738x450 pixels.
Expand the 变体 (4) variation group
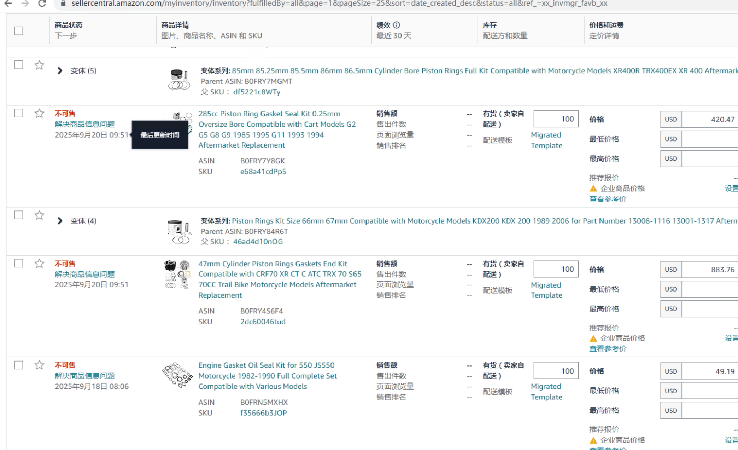(x=60, y=221)
